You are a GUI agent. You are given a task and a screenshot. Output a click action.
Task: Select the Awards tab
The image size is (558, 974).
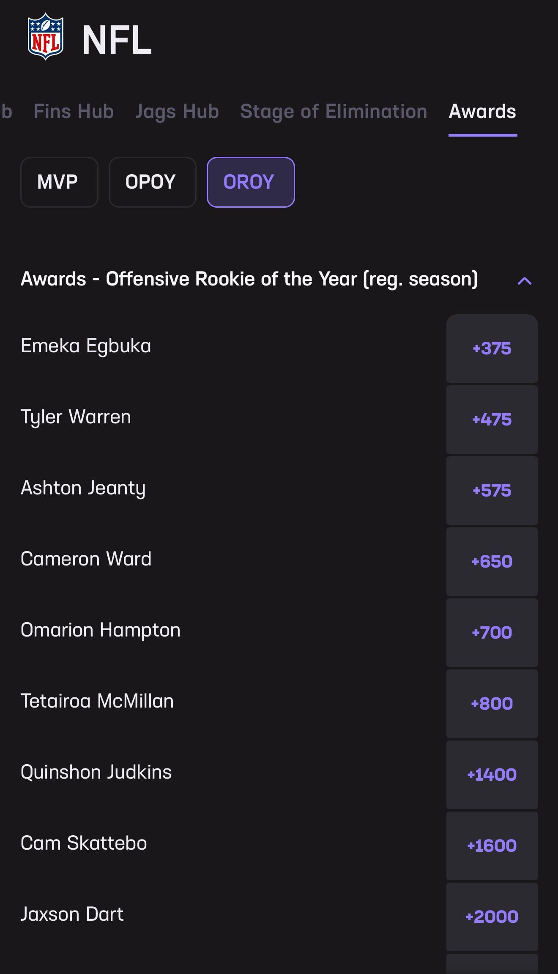click(x=482, y=112)
